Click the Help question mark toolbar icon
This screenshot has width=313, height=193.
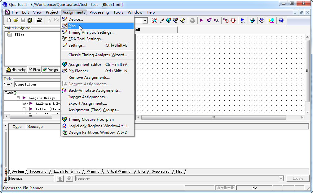(x=281, y=20)
